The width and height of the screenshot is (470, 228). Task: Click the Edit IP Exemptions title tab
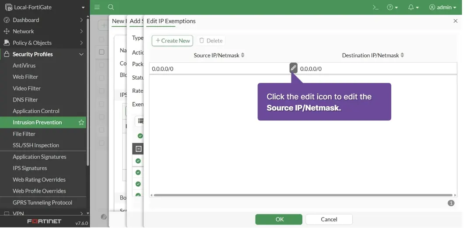pyautogui.click(x=171, y=21)
